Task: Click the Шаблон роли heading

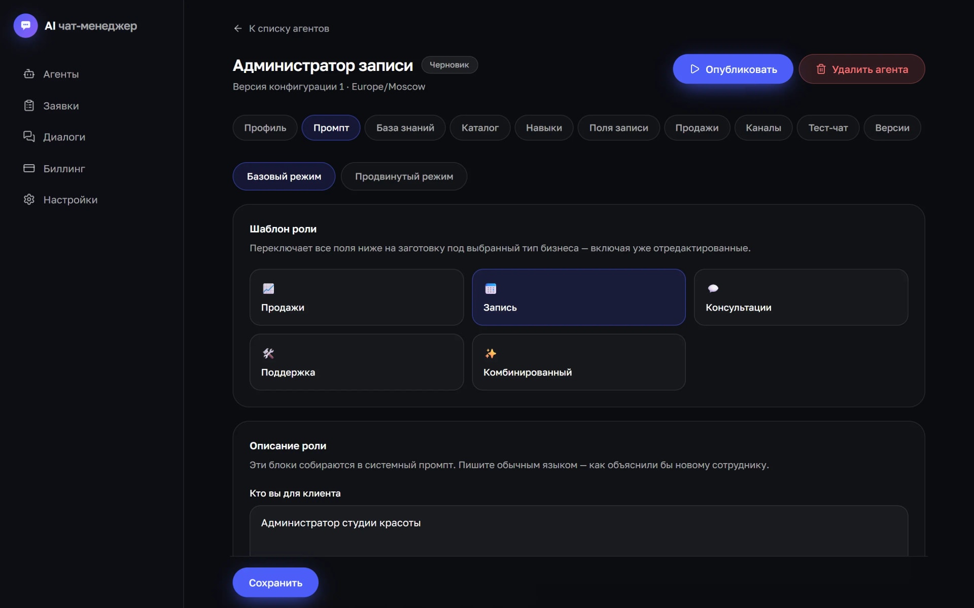Action: click(283, 229)
